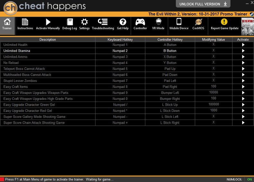The width and height of the screenshot is (254, 182).
Task: Open the Mobile Device option
Action: click(x=179, y=24)
